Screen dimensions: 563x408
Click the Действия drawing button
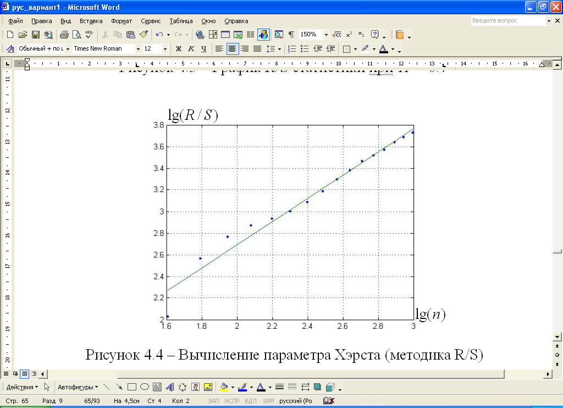click(x=22, y=387)
